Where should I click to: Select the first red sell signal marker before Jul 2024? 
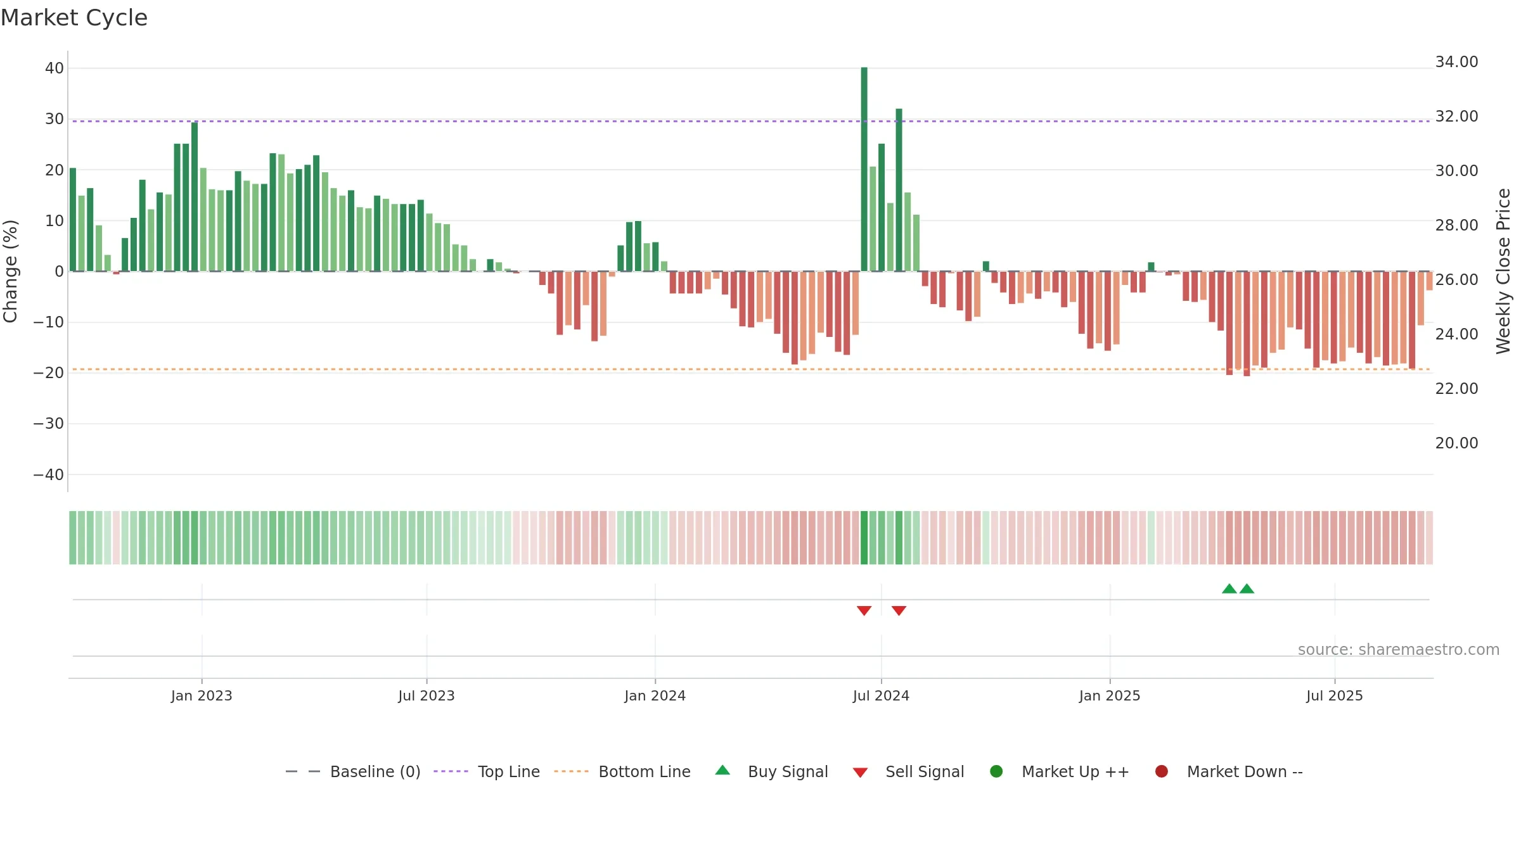[864, 611]
